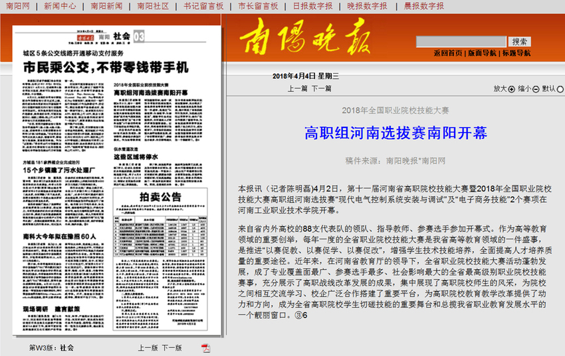The image size is (565, 356).
Task: Open 拍卖公告 section in page thumbnail
Action: 160,197
